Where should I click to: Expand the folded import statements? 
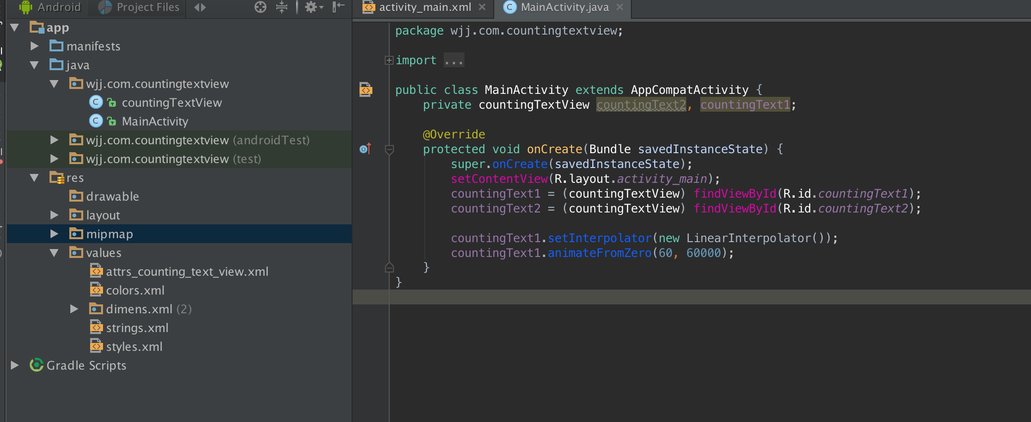[x=389, y=60]
